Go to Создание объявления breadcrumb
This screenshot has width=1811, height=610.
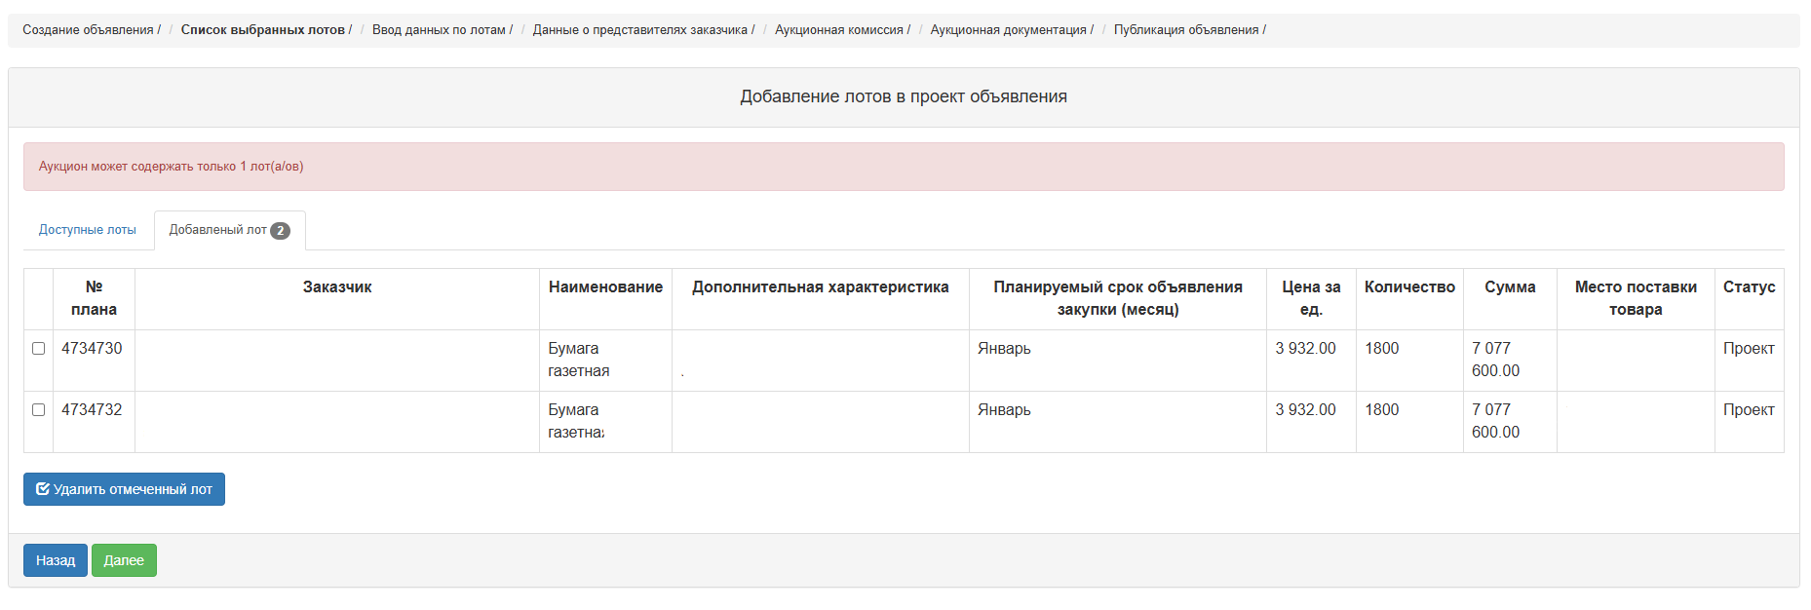[88, 30]
